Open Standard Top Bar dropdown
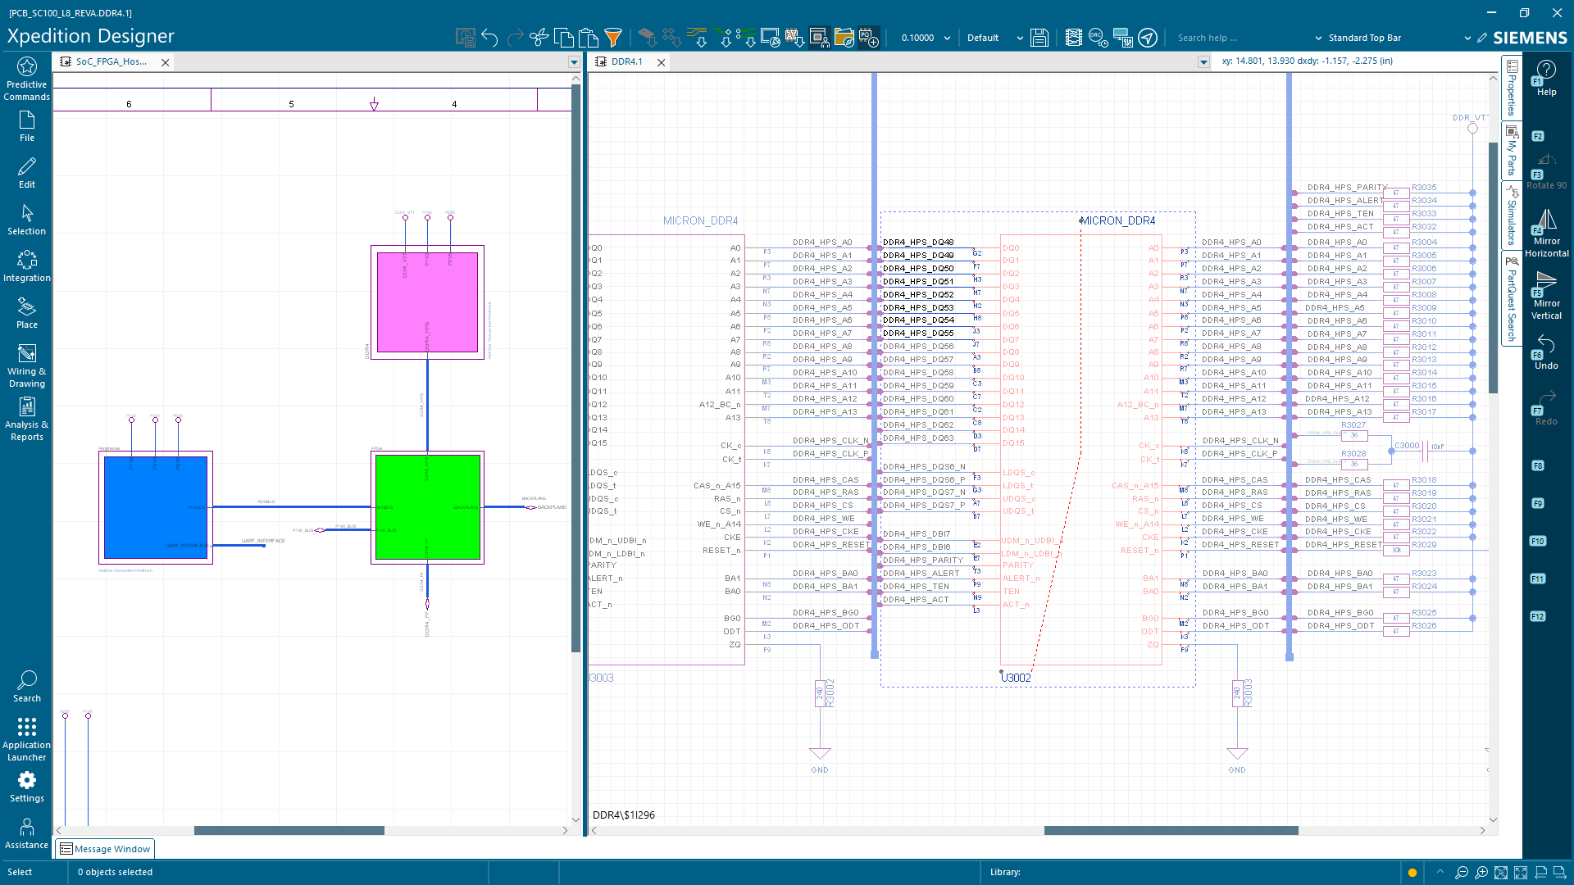The image size is (1574, 885). (1467, 38)
